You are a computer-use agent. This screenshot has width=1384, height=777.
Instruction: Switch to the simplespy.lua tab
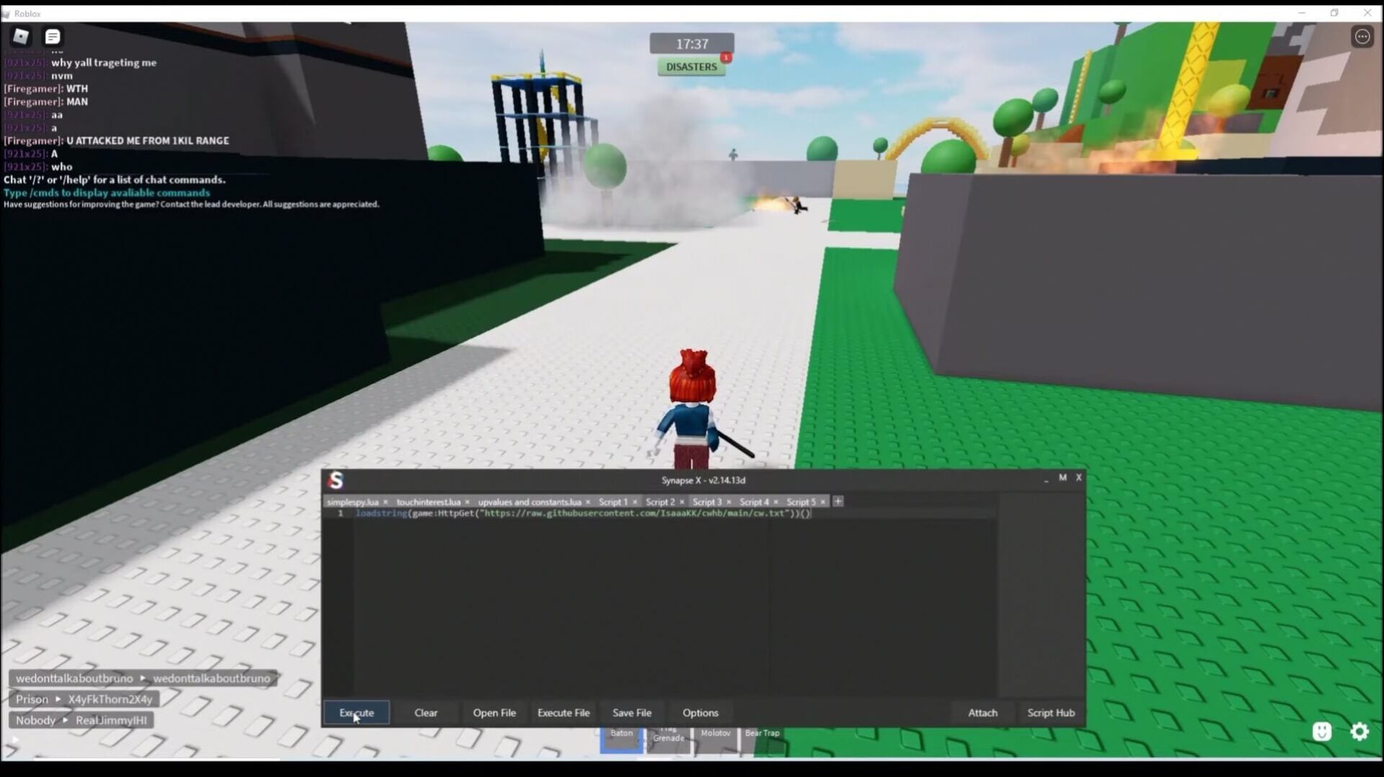click(352, 502)
